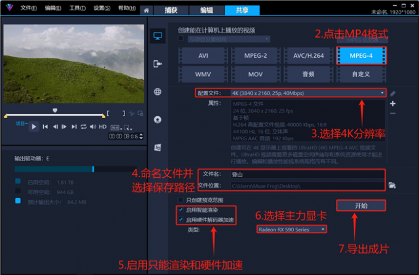The image size is (419, 275).
Task: Open the same-as-project-settings dropdown
Action: 229,39
